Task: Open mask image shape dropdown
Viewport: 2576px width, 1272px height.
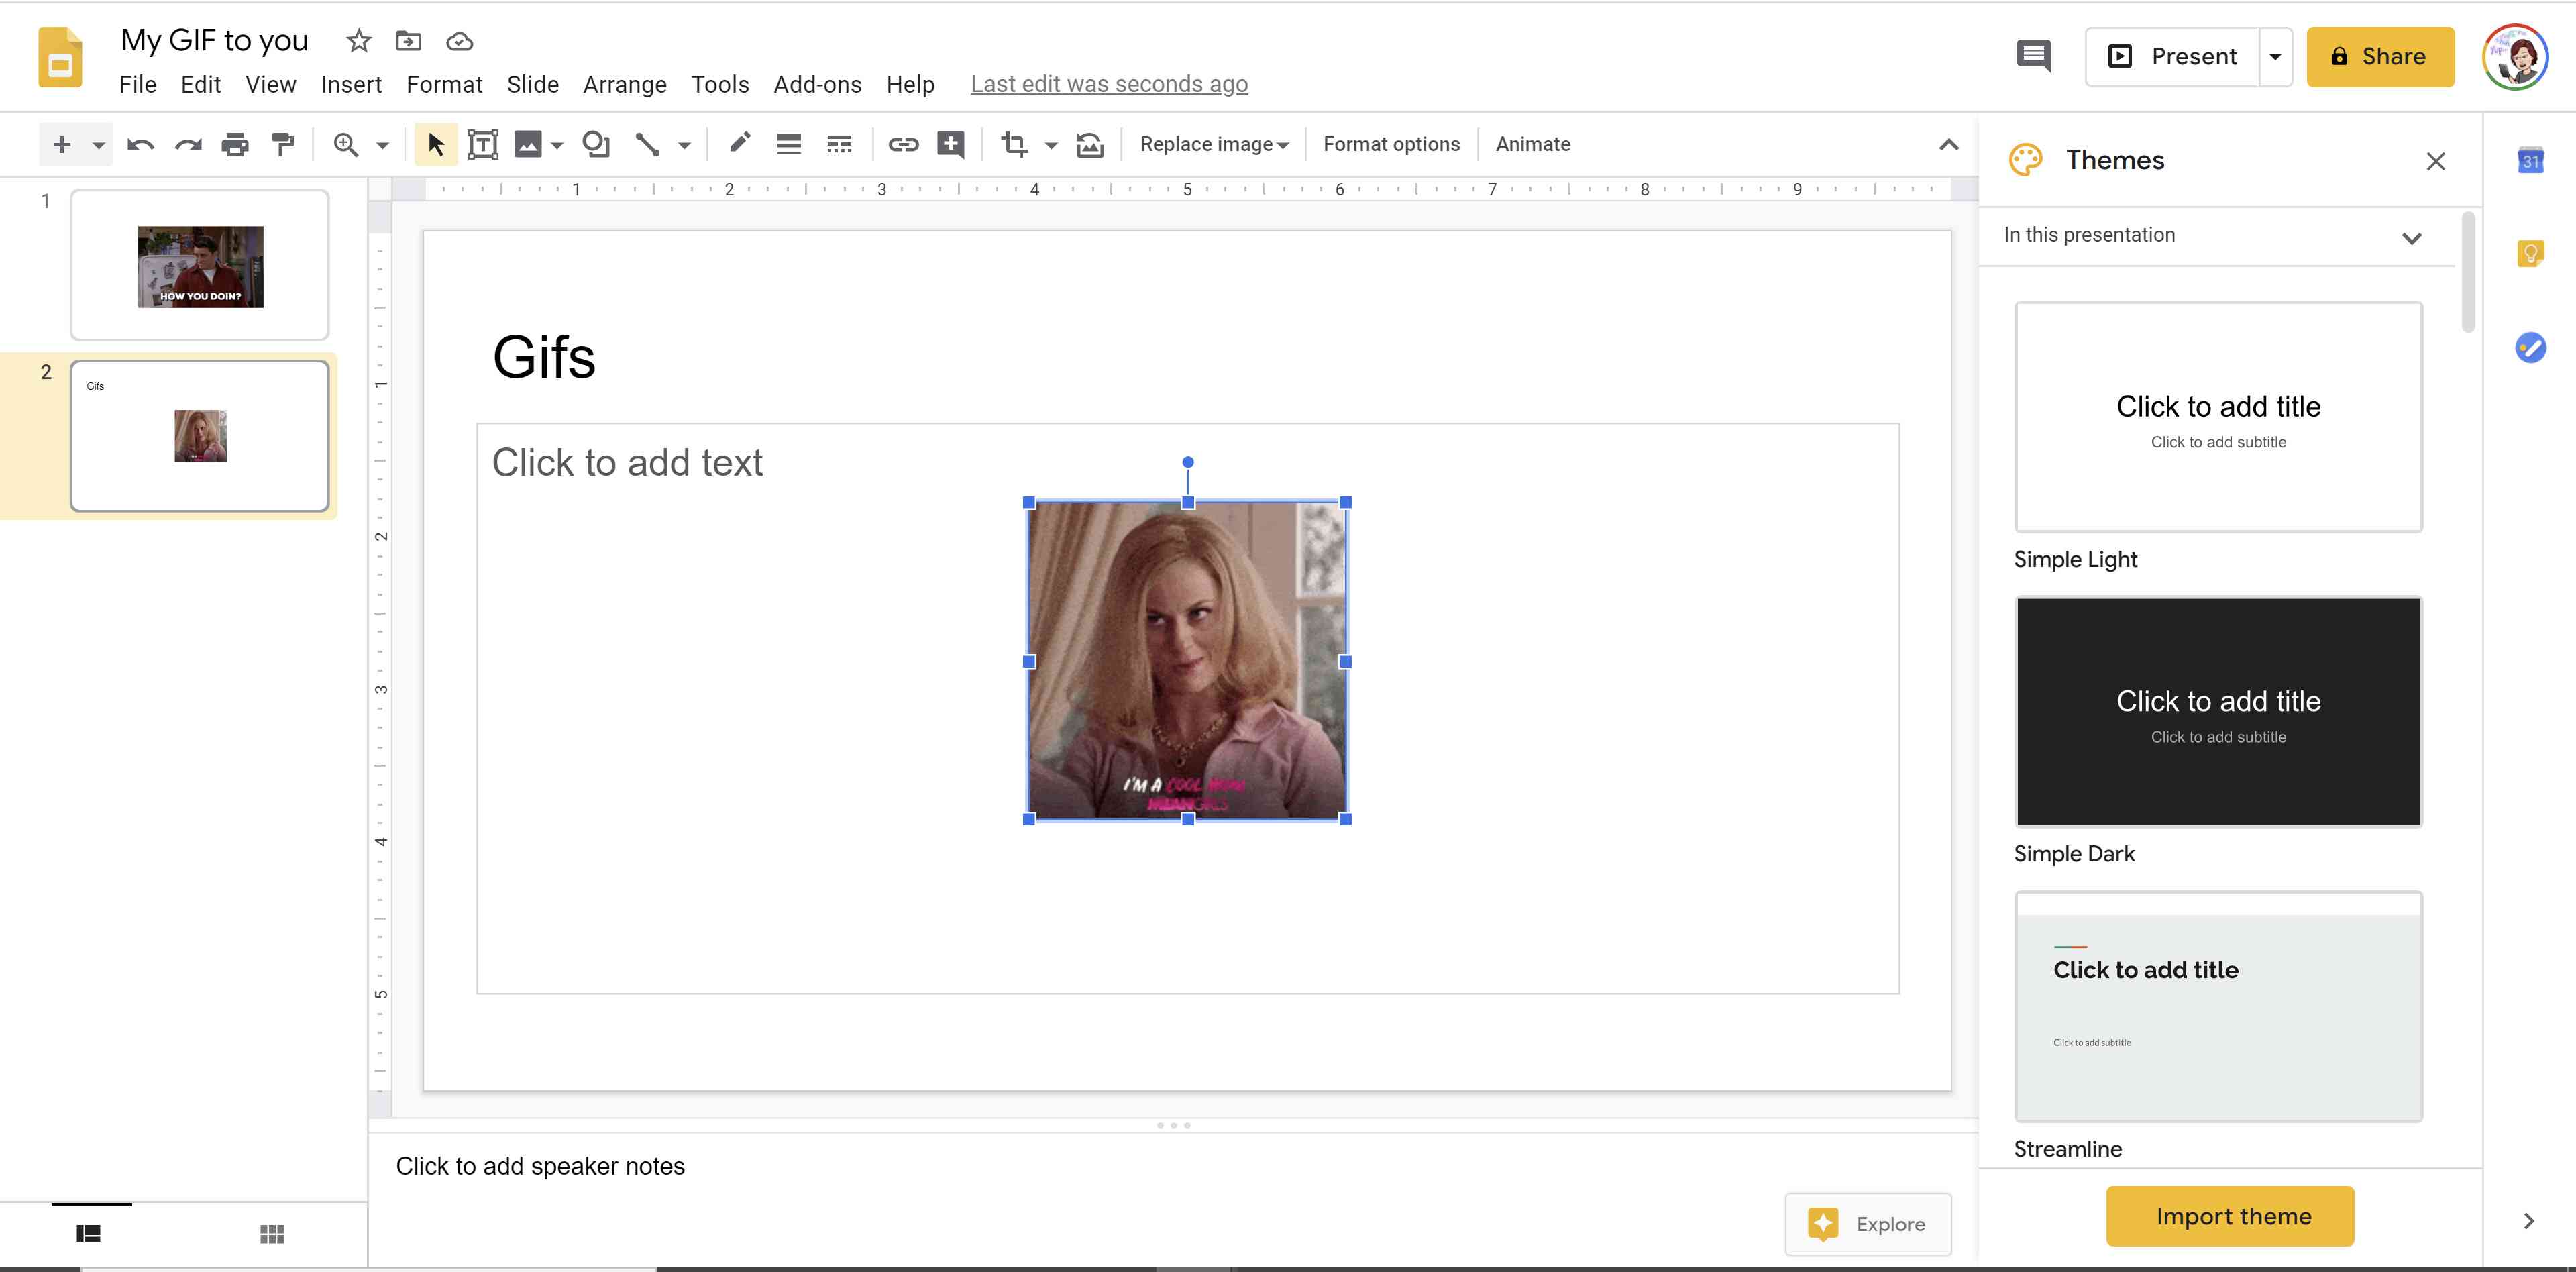Action: (x=1051, y=146)
